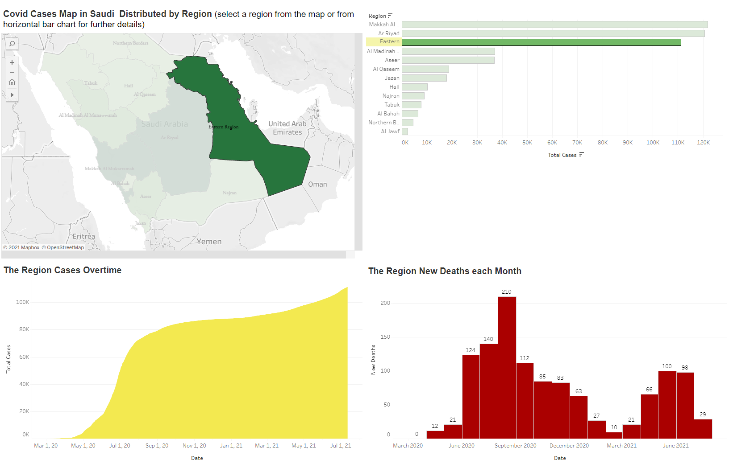Select the 210 deaths bar for September 2020
Image resolution: width=729 pixels, height=464 pixels.
(x=507, y=365)
